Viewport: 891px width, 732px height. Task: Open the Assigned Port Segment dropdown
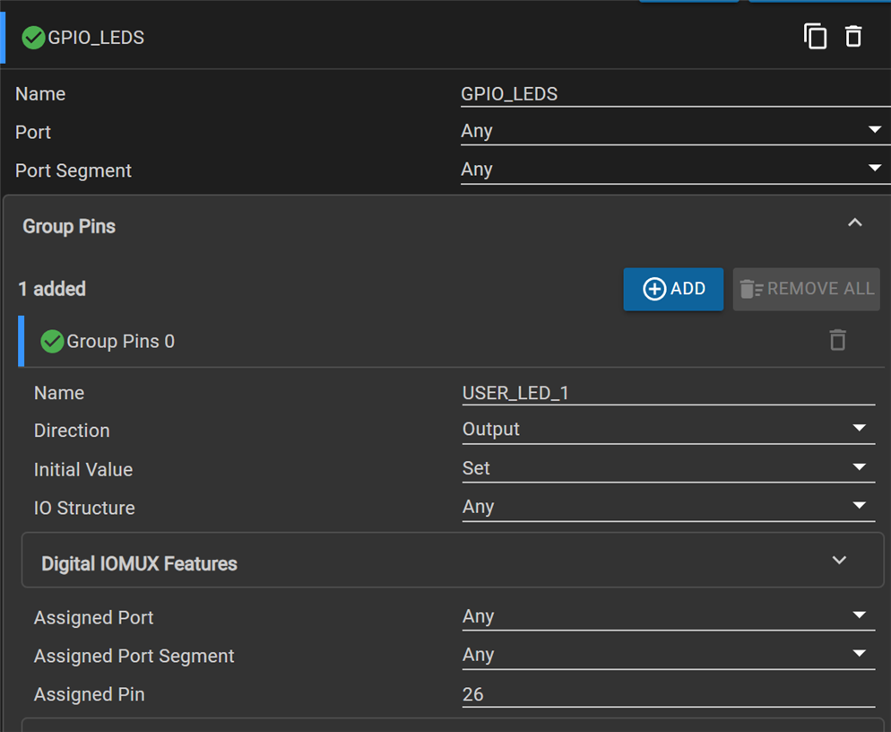(668, 655)
